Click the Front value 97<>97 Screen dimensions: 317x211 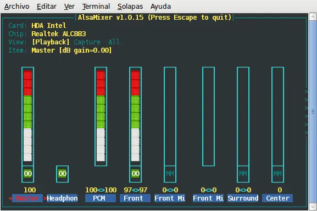[x=135, y=190]
